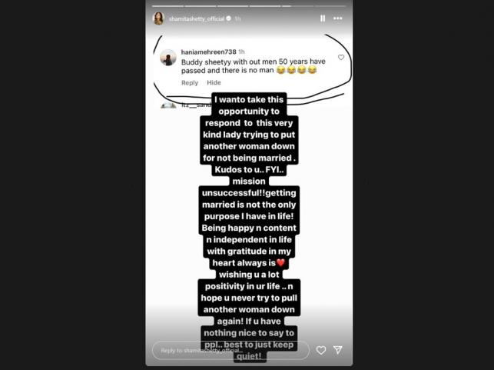Jump to the fourth story progress segment
This screenshot has height=370, width=494.
point(265,6)
